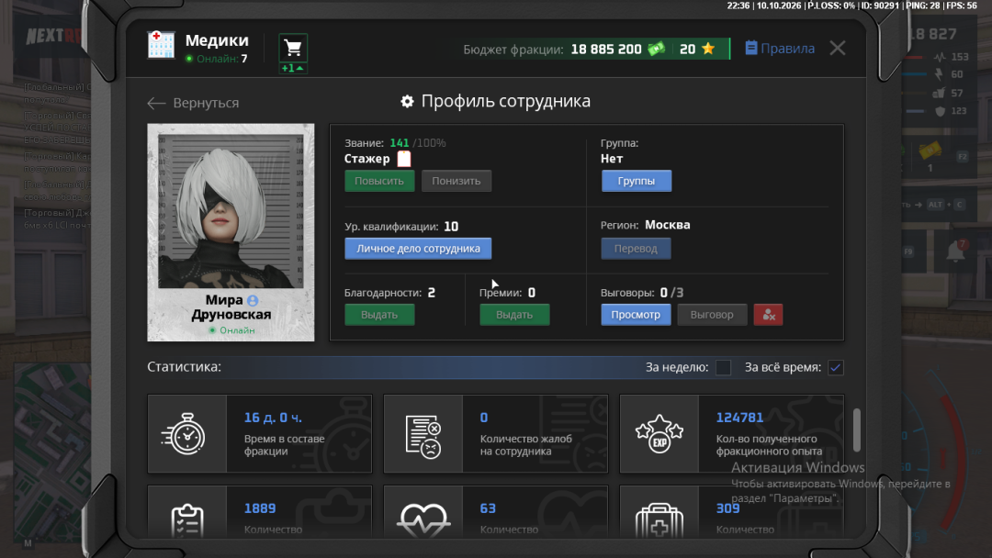Issue a reprimand with Выговор button
The width and height of the screenshot is (992, 558).
712,315
